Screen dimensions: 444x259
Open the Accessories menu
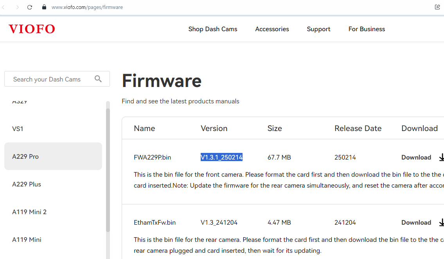pyautogui.click(x=272, y=29)
